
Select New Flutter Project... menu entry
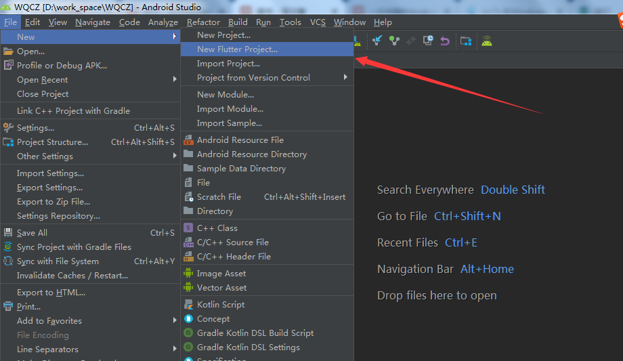pyautogui.click(x=267, y=49)
